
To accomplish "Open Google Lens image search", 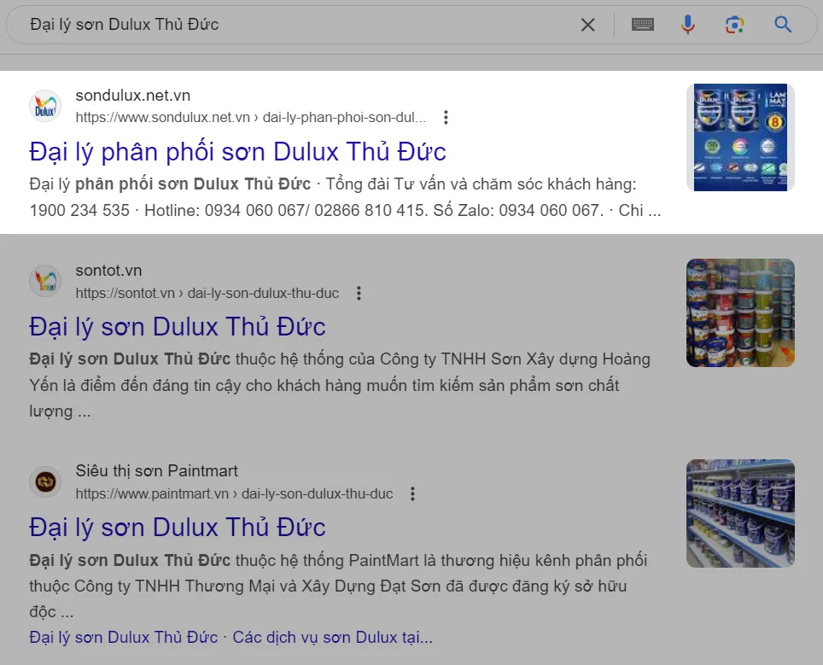I will click(x=735, y=25).
